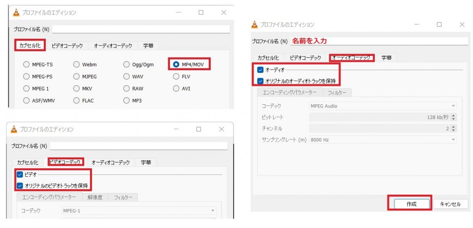Close the right profile edition window
473x228 pixels.
click(x=462, y=24)
